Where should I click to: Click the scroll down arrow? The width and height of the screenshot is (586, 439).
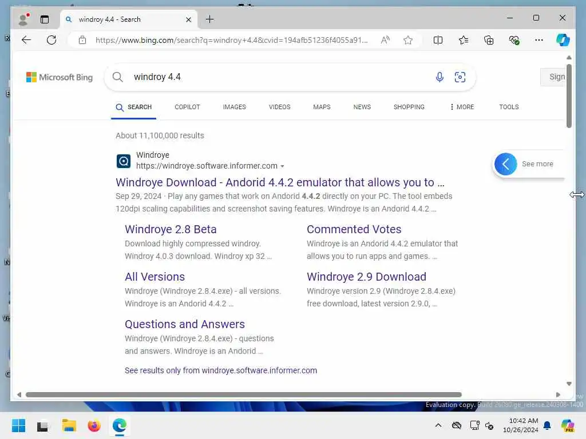tap(569, 384)
